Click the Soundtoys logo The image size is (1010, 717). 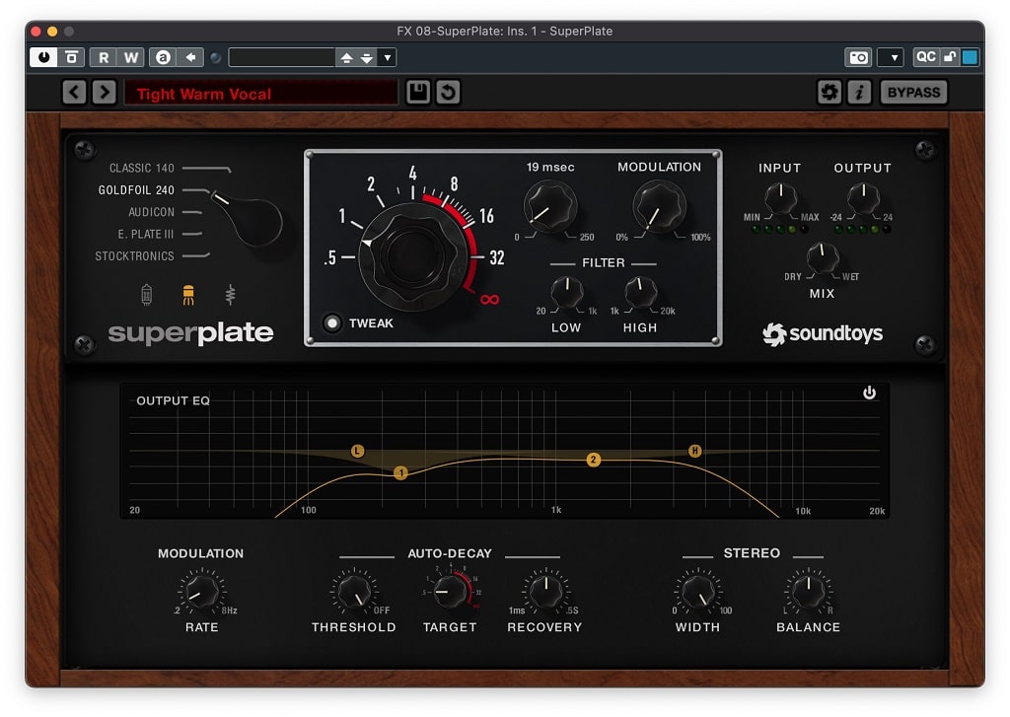[x=823, y=333]
